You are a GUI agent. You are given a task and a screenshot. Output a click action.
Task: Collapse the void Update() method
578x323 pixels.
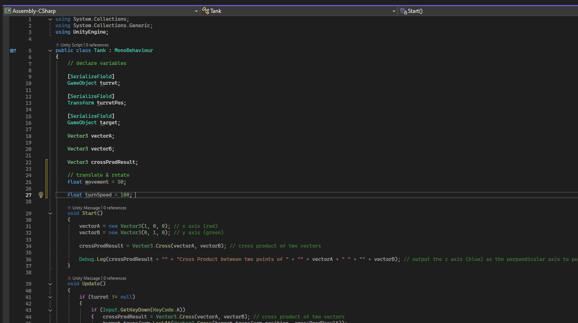point(50,284)
